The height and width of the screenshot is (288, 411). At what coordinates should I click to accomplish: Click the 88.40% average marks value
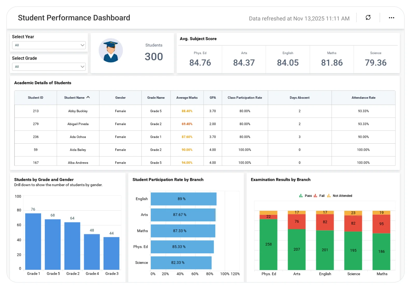point(187,111)
